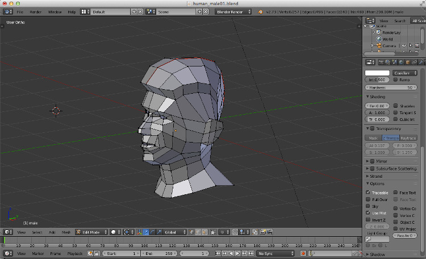Toggle the 3D manipulator widget icon

click(140, 232)
